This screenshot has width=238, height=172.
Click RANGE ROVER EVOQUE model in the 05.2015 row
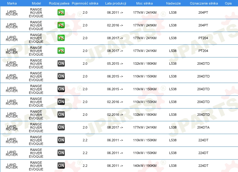pyautogui.click(x=36, y=64)
